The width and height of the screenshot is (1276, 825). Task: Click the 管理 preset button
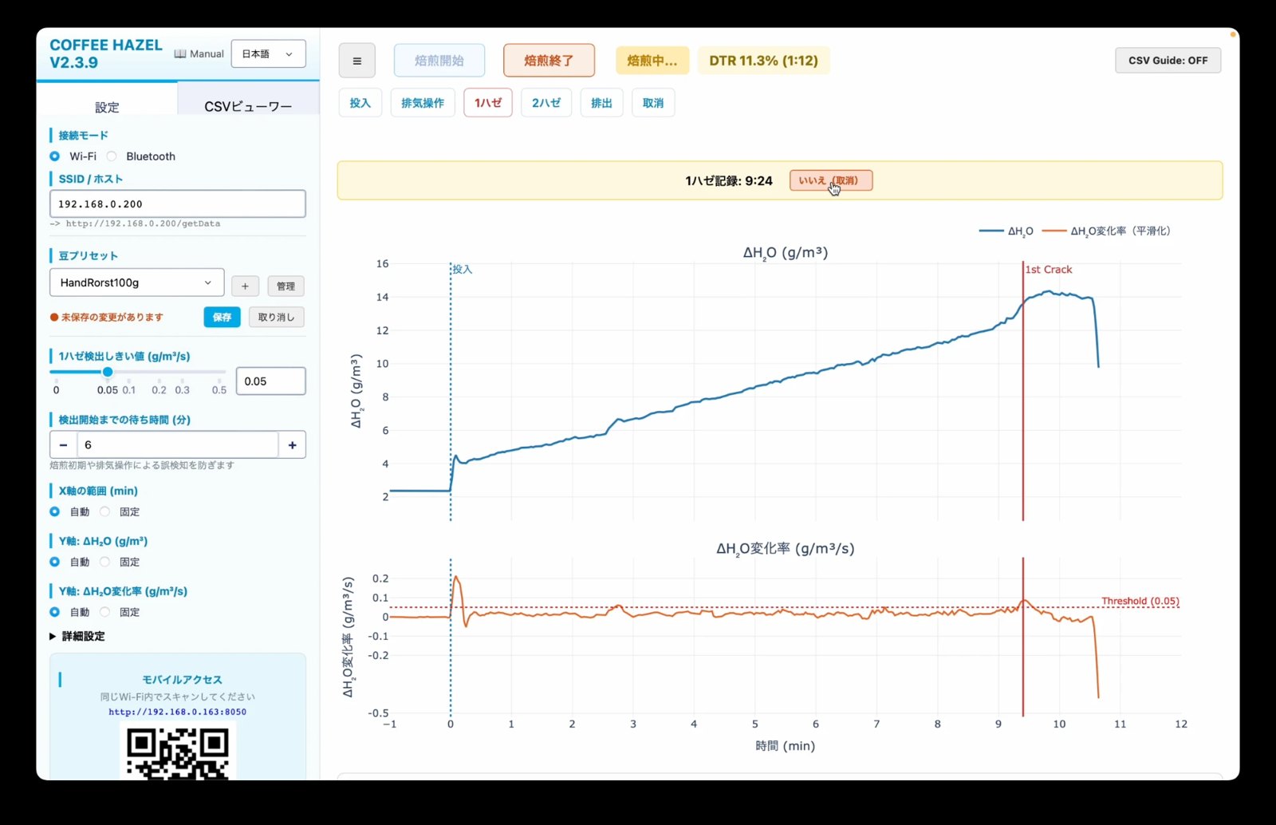[x=286, y=286]
